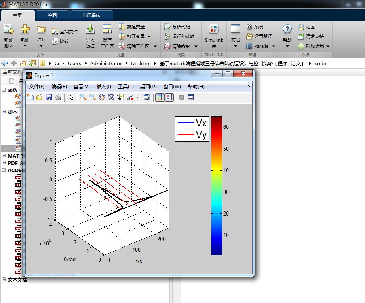The height and width of the screenshot is (303, 365).
Task: Expand the MAT files group
Action: (x=4, y=156)
